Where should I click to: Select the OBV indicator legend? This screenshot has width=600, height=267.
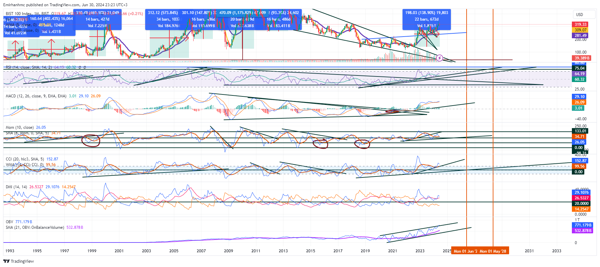9,222
